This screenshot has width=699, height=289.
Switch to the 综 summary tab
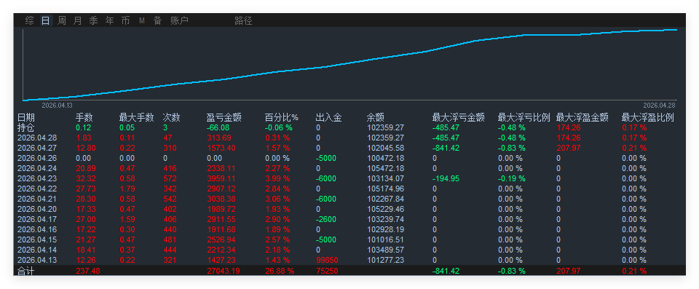[29, 20]
